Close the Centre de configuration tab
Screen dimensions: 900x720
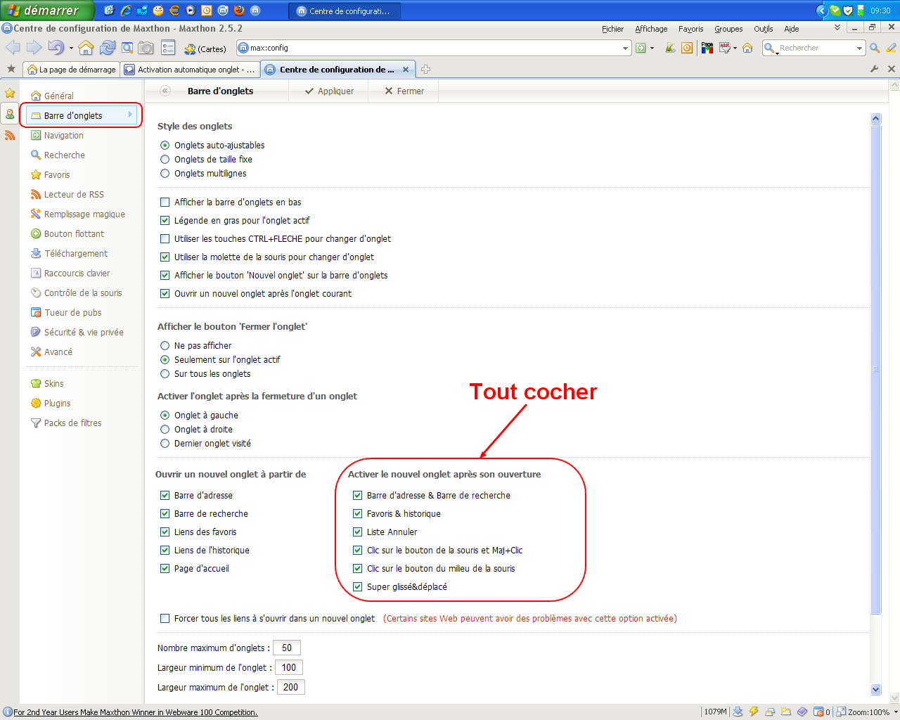[x=406, y=70]
